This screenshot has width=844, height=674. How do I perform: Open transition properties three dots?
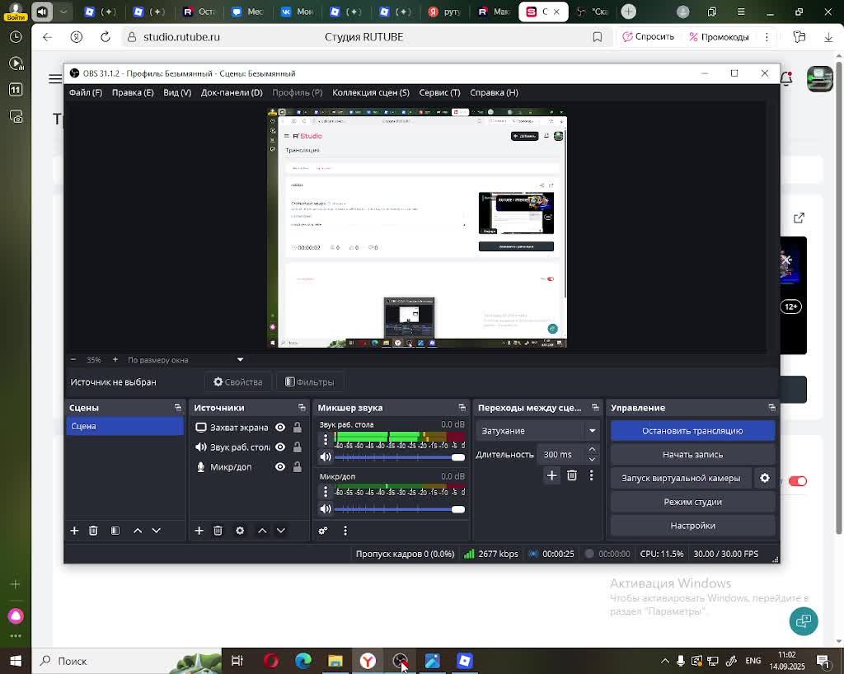(591, 475)
